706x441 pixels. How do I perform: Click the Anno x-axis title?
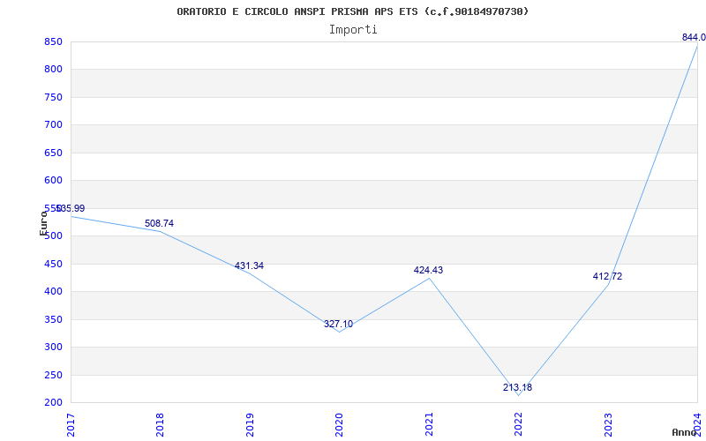point(684,432)
